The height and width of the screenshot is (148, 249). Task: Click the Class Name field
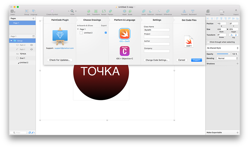tap(157, 30)
